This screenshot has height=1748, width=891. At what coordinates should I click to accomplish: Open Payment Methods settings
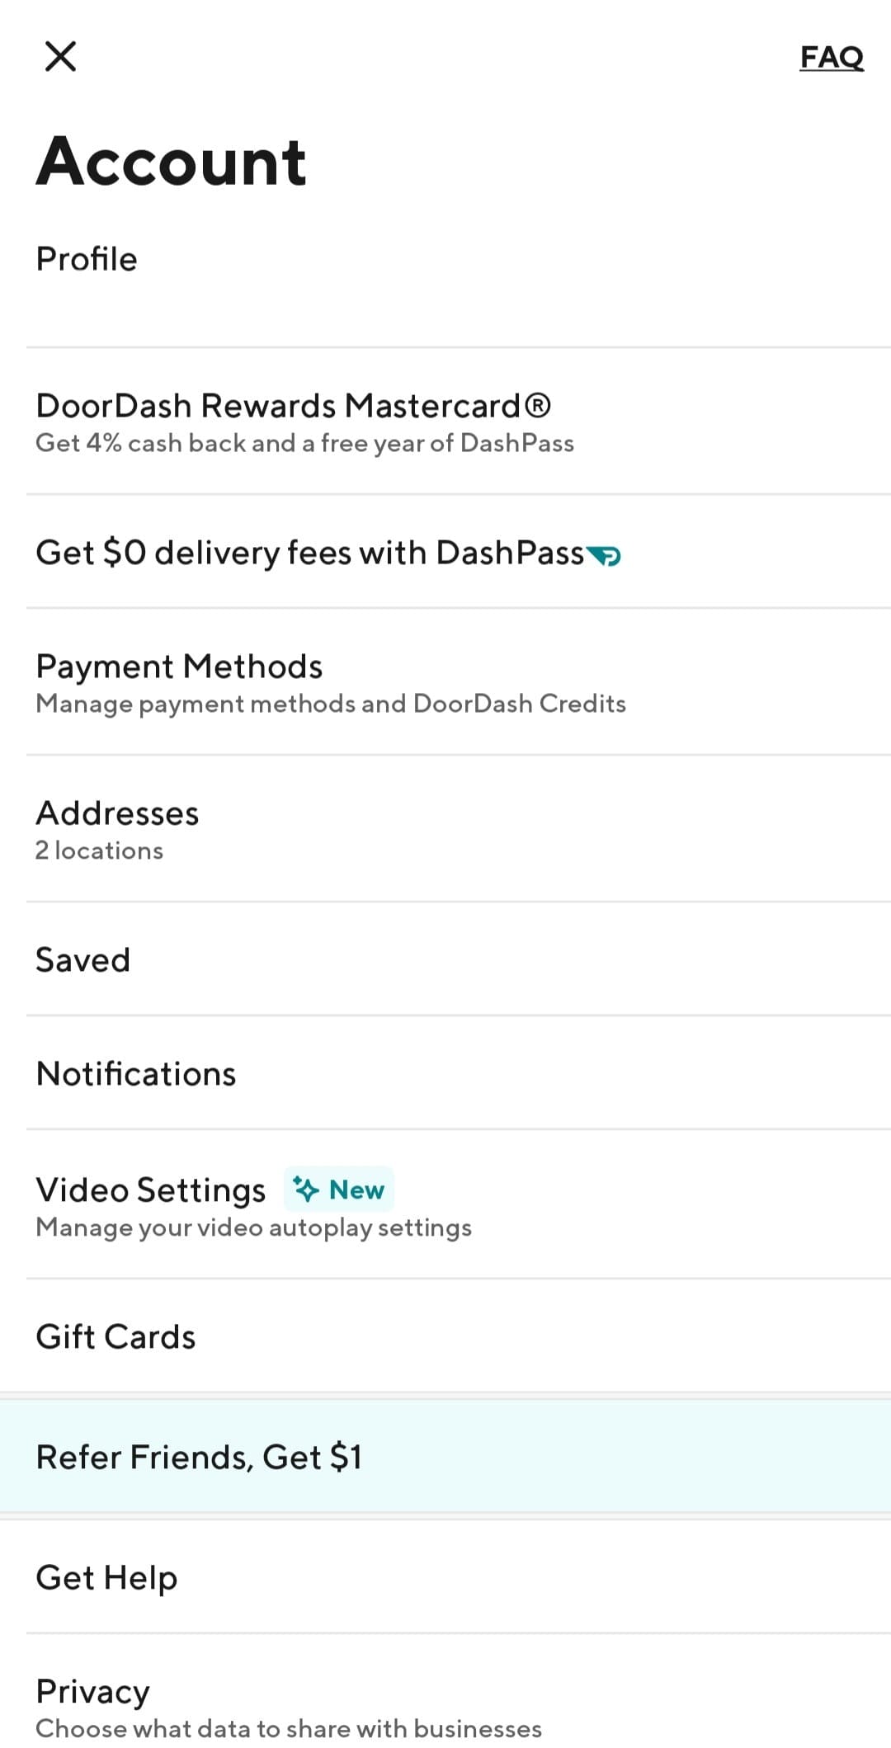click(445, 682)
